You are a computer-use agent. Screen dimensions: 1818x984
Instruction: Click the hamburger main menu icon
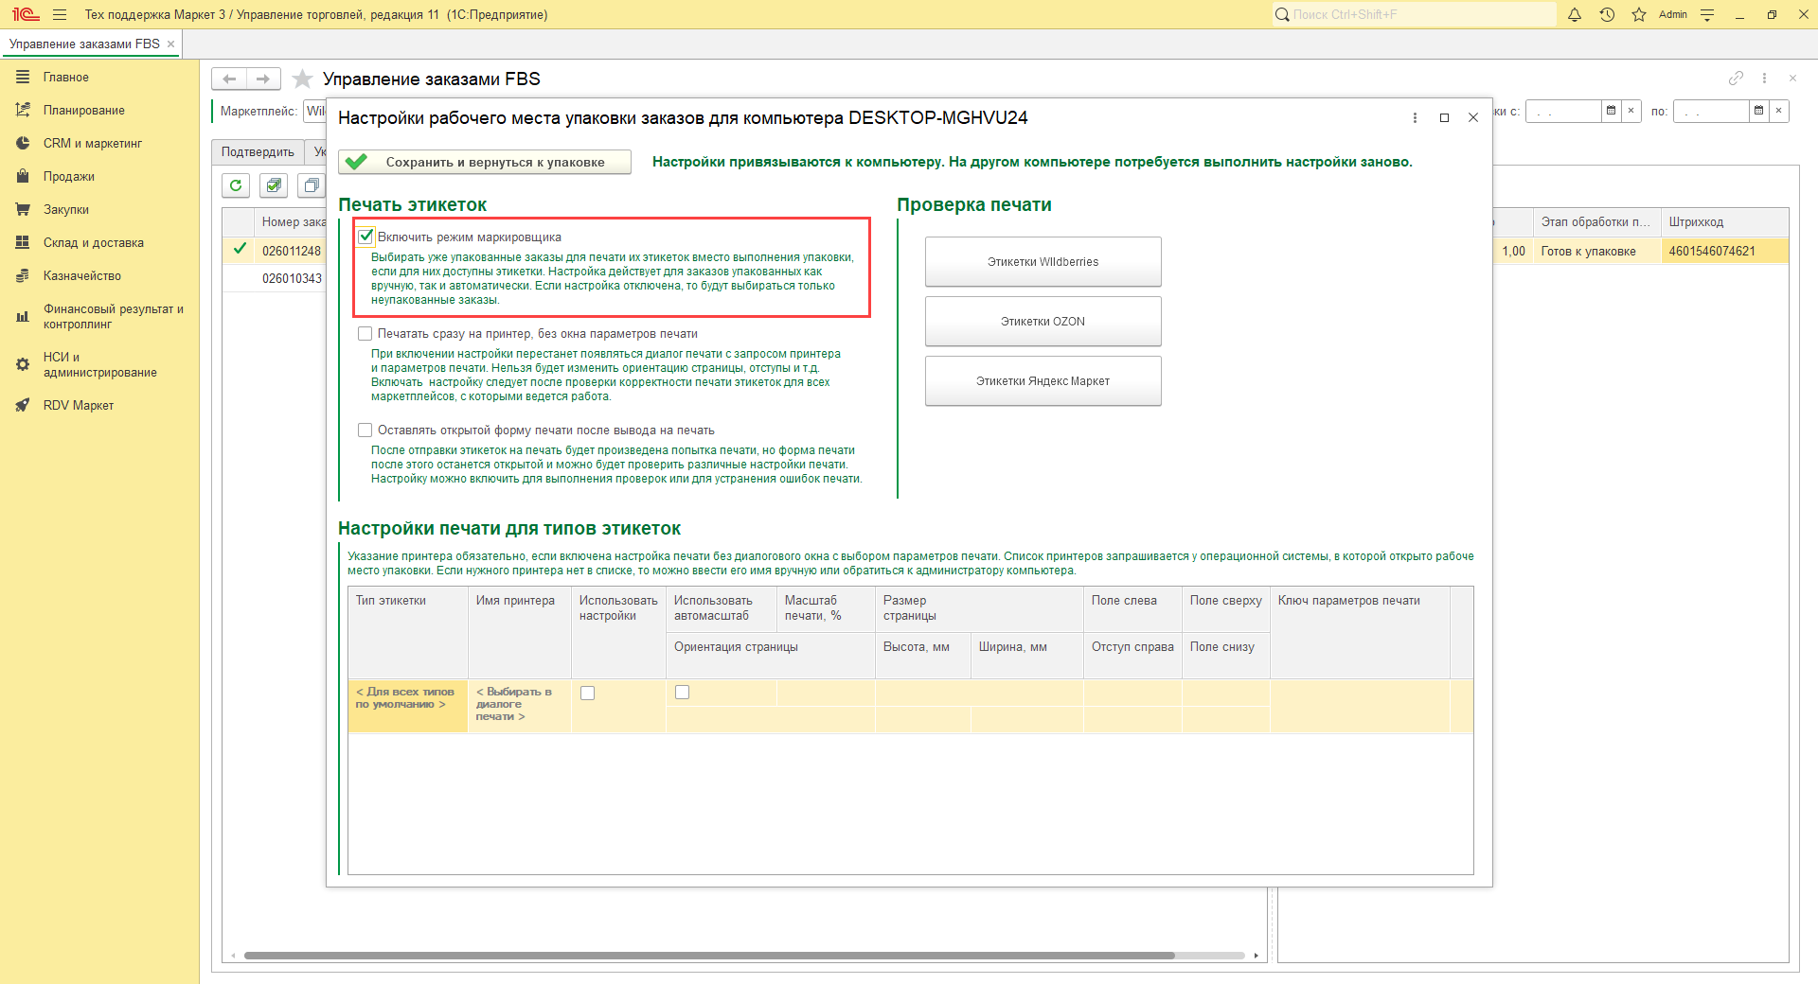[x=60, y=14]
